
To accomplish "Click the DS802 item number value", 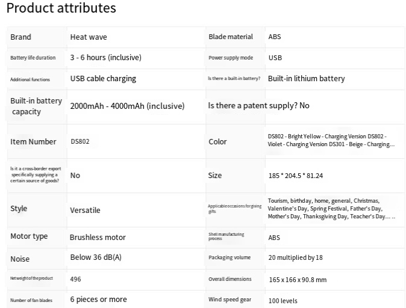I will 80,141.
